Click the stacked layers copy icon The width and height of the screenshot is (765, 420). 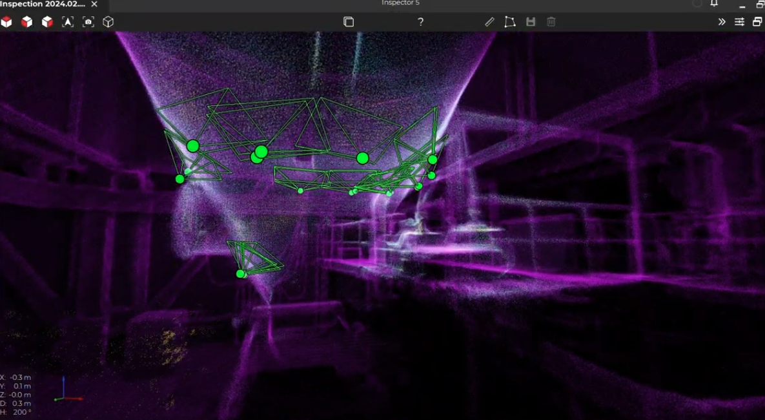point(349,22)
